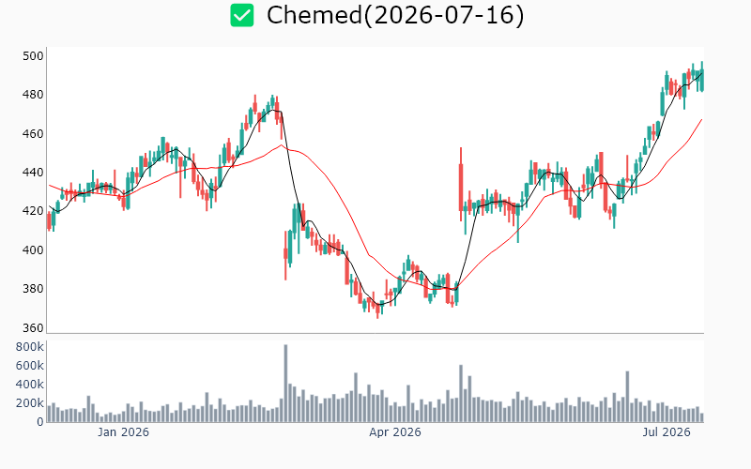751x469 pixels.
Task: Select the 420 price axis label
Action: pyautogui.click(x=33, y=211)
